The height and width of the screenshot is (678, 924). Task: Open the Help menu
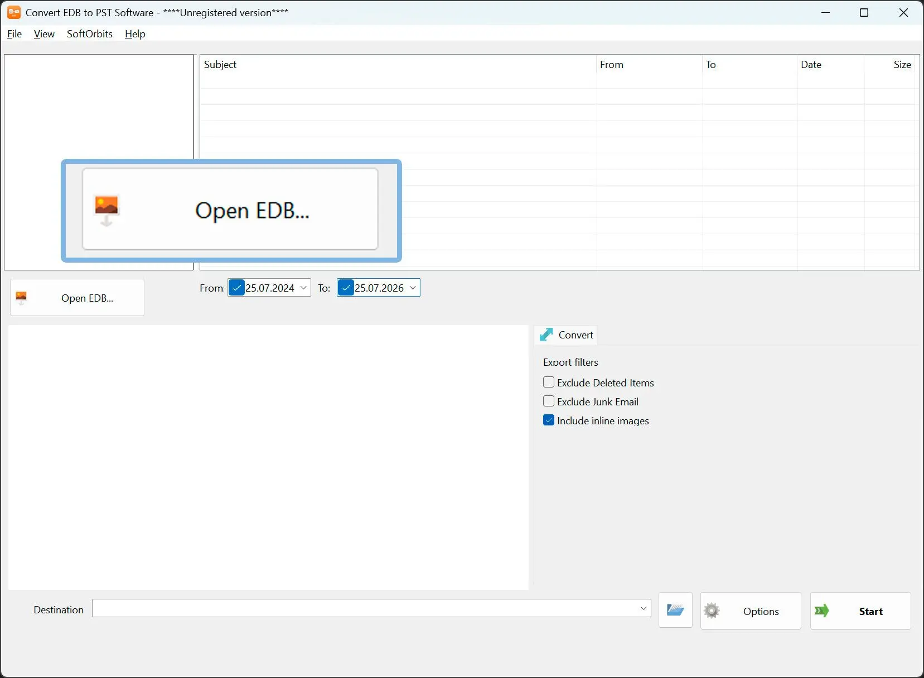[135, 34]
